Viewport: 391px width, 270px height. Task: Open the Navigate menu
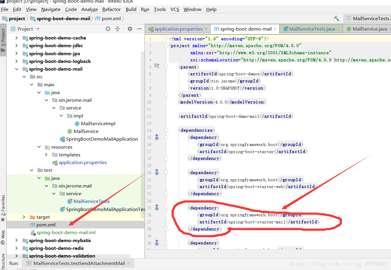coord(51,9)
